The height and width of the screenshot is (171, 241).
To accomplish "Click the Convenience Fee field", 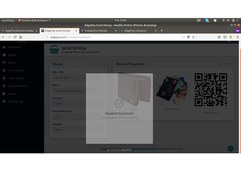I will pos(77,117).
